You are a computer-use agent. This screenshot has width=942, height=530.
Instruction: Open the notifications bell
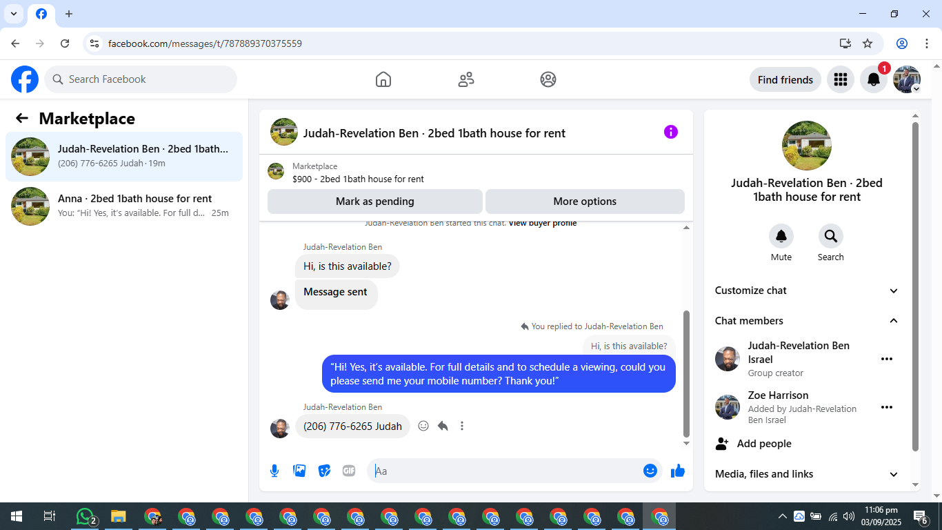(x=874, y=79)
